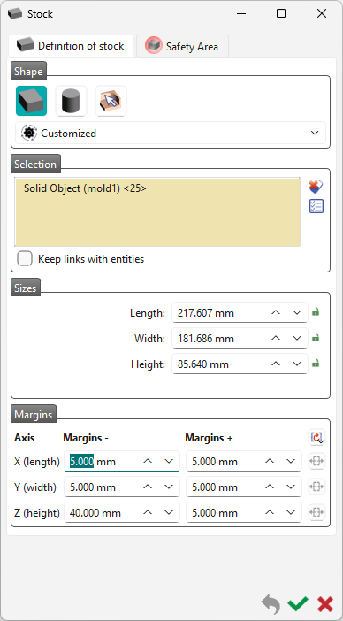The height and width of the screenshot is (621, 343).
Task: Minimize the Stock dialog window
Action: coord(241,14)
